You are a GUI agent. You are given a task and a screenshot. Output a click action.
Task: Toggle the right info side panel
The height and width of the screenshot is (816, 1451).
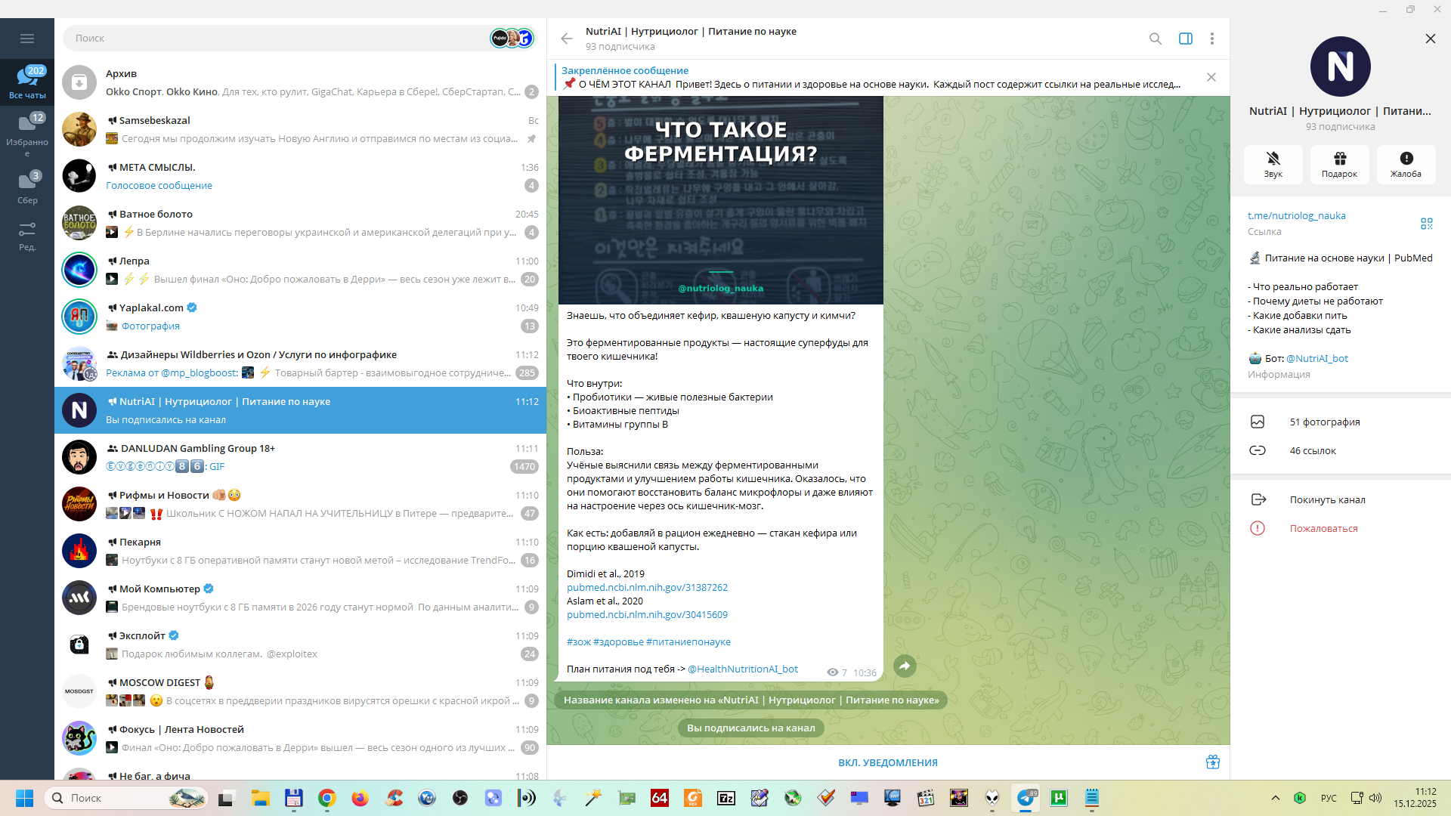tap(1185, 39)
